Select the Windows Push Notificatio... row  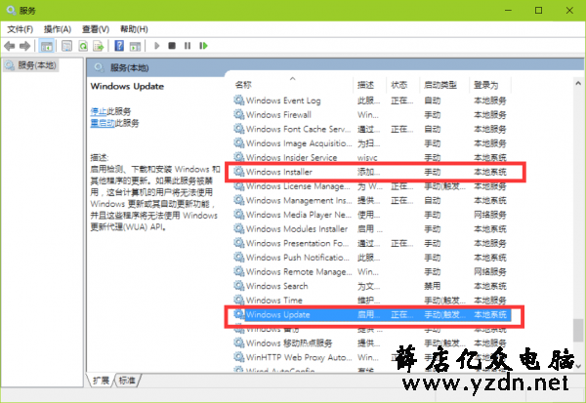click(370, 258)
